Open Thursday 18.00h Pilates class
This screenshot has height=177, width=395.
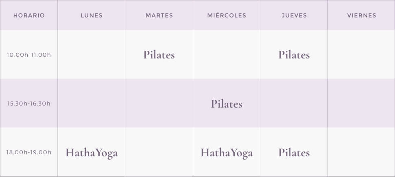click(294, 153)
